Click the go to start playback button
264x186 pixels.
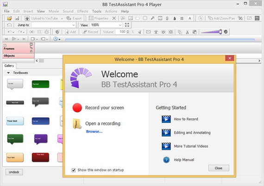6,39
